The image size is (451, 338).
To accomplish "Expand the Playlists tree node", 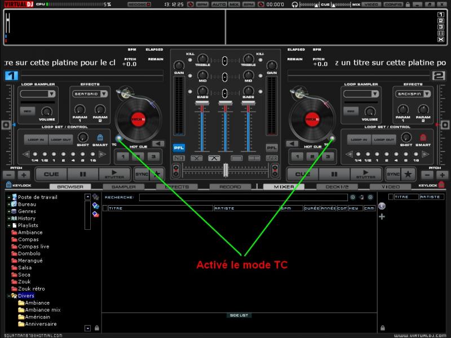I will pyautogui.click(x=8, y=225).
